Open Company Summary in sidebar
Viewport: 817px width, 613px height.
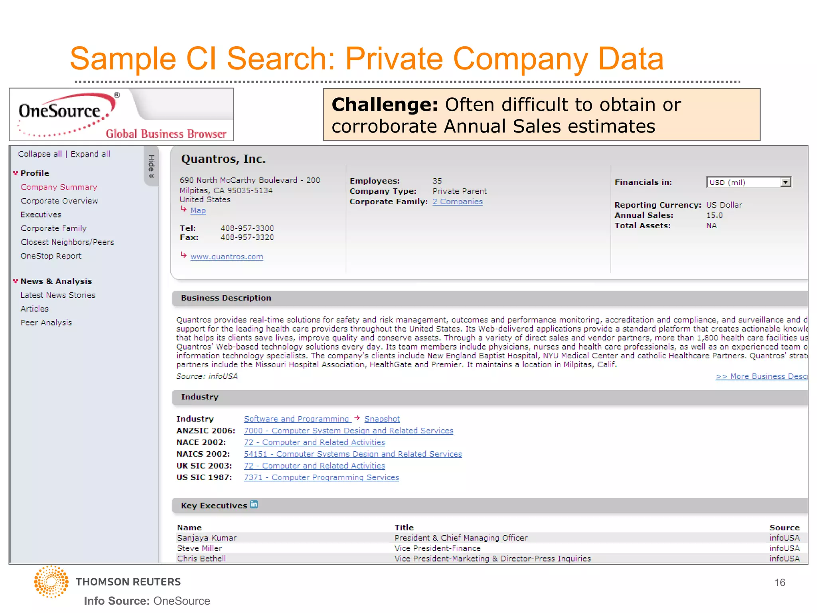click(x=59, y=187)
